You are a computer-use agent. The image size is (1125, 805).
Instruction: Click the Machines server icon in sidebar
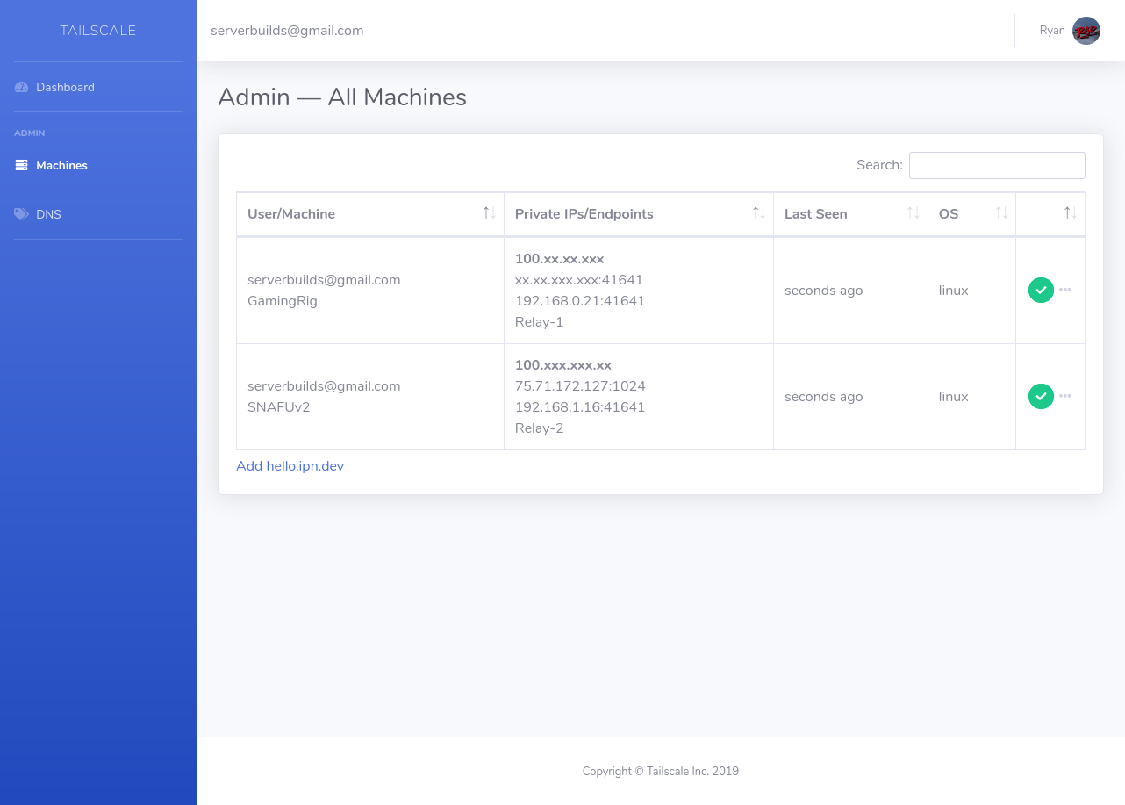pos(22,165)
